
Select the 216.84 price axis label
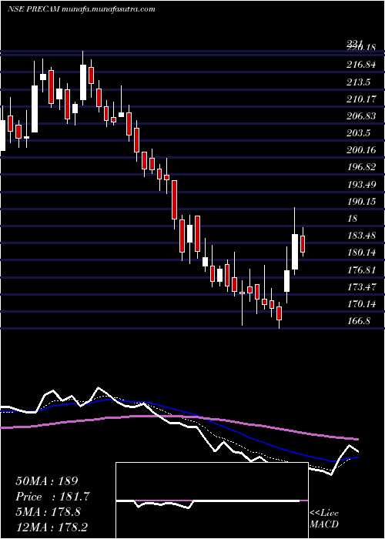[x=361, y=65]
